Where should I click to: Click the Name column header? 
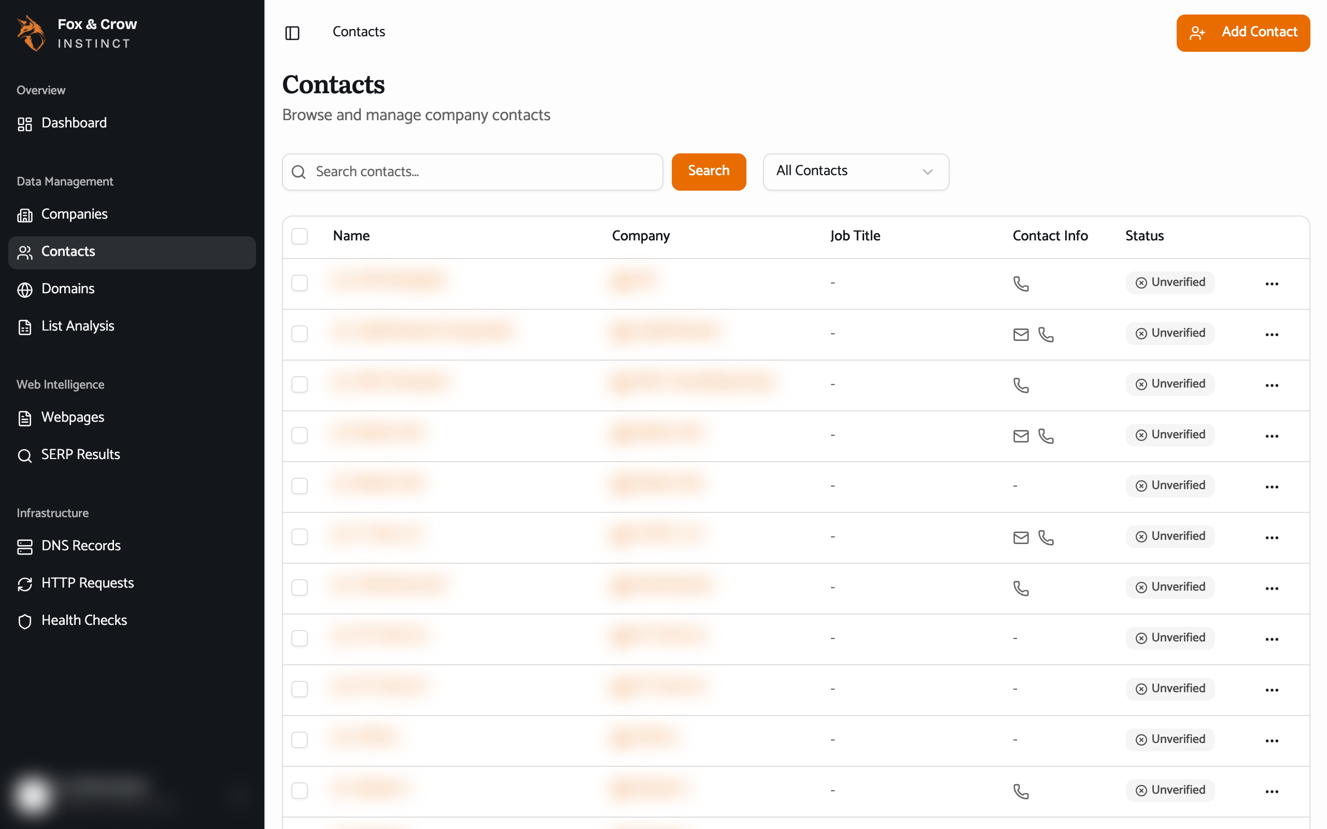click(351, 236)
